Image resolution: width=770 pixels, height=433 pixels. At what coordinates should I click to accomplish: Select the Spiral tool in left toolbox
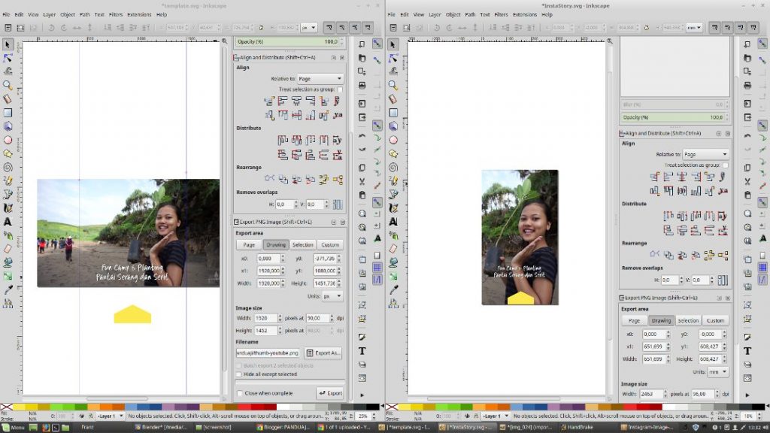(8, 167)
